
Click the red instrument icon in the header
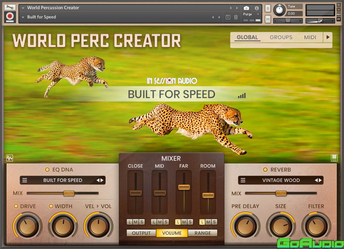10,17
